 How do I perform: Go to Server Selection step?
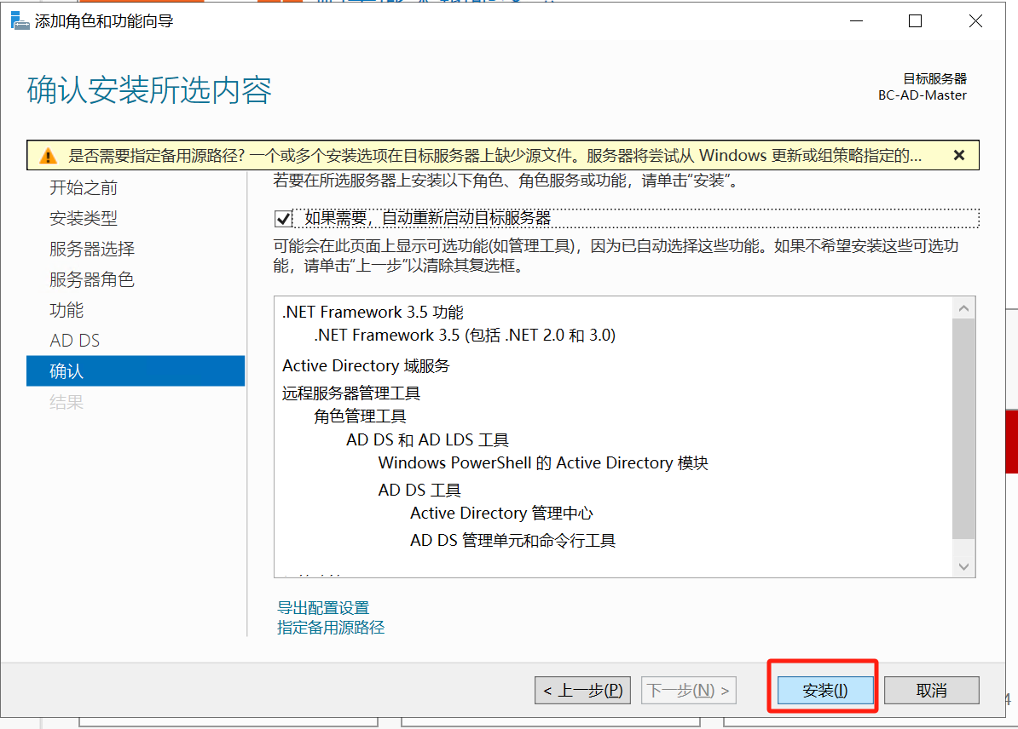pyautogui.click(x=92, y=250)
